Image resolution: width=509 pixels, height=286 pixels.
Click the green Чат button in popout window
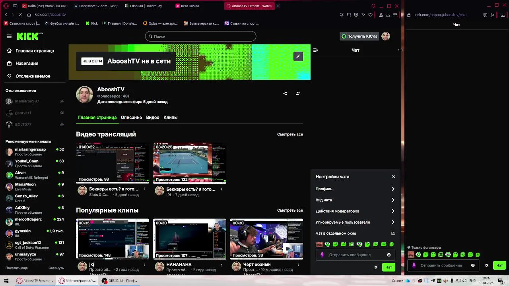pos(499,265)
